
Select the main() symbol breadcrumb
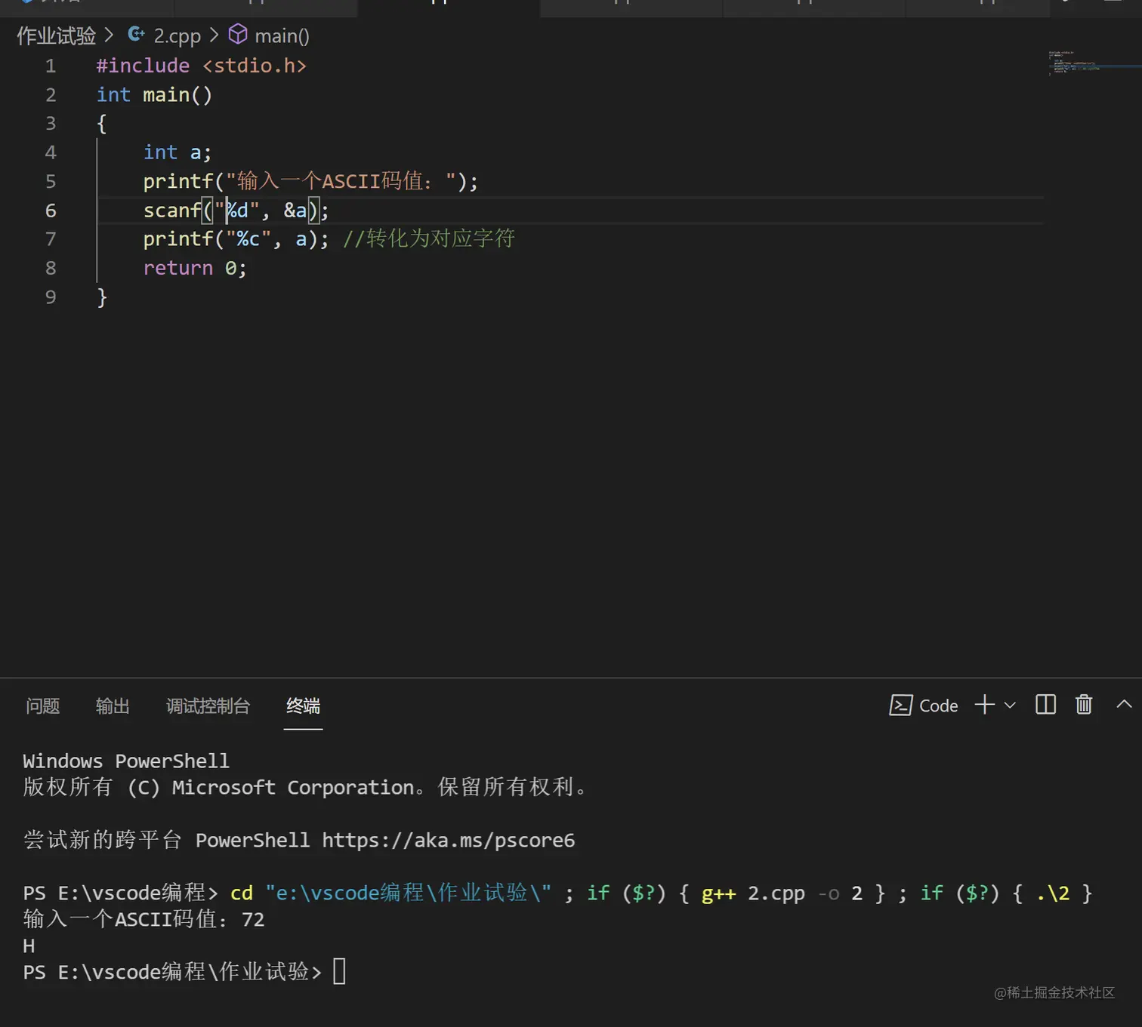pyautogui.click(x=282, y=35)
